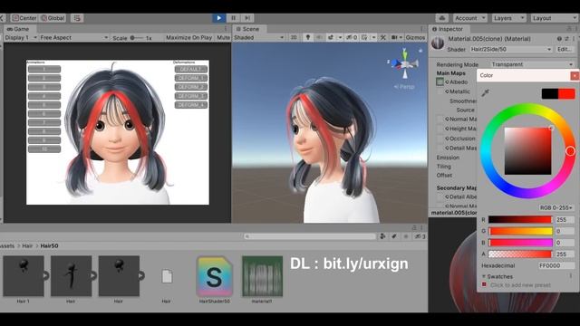Viewport: 580px width, 326px height.
Task: Toggle Mute Audio in Game view
Action: tap(223, 37)
